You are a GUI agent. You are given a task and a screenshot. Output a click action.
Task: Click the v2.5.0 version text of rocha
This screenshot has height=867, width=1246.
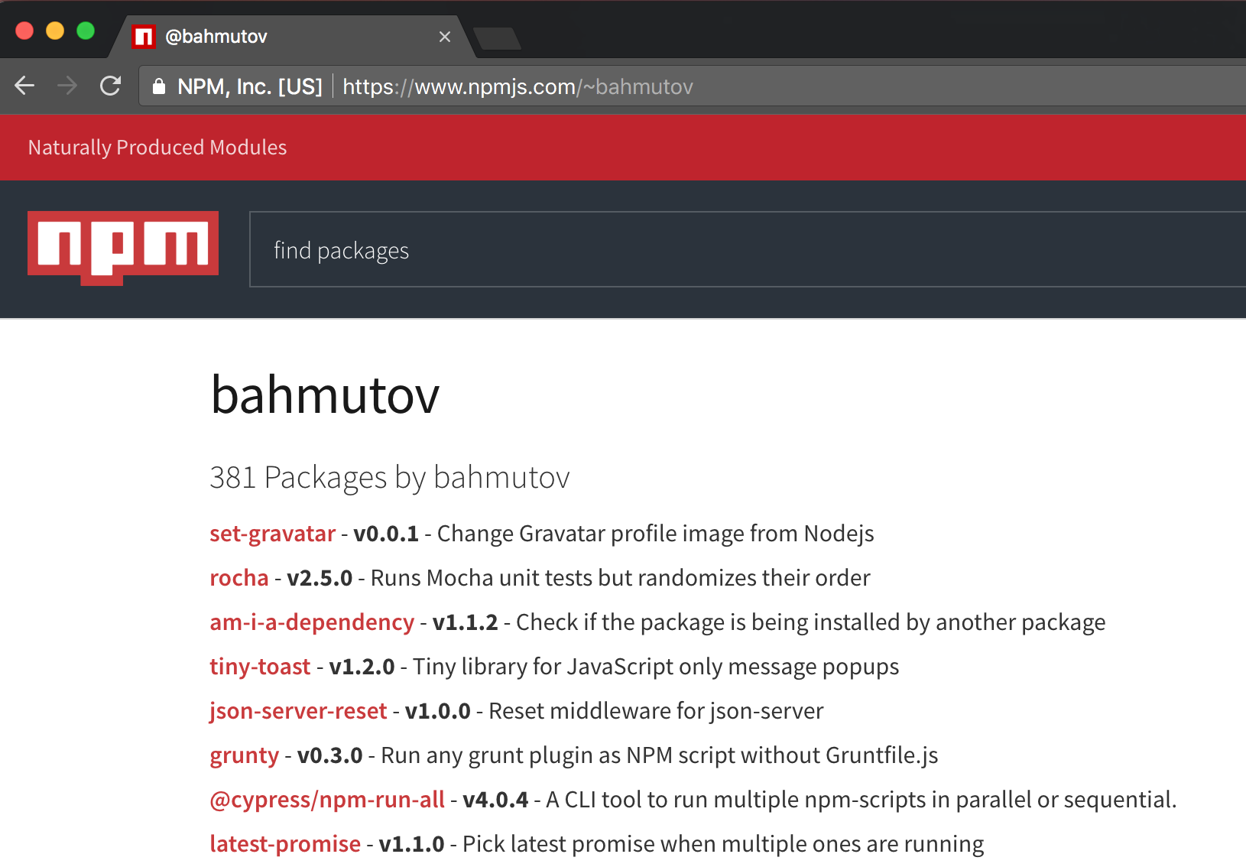point(320,578)
